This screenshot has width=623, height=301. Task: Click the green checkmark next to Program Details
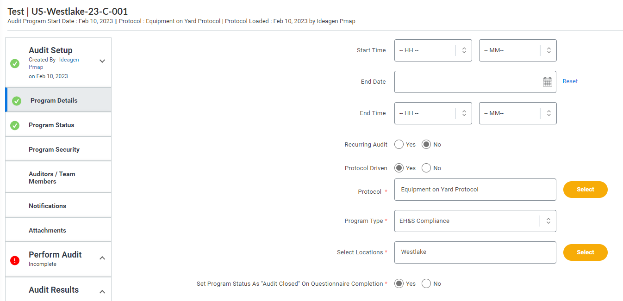click(17, 101)
